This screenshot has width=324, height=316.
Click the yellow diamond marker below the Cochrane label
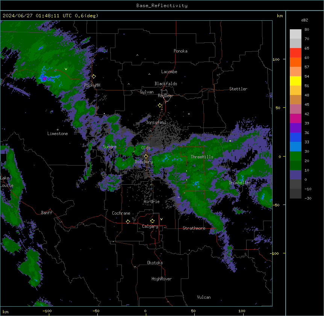[128, 221]
